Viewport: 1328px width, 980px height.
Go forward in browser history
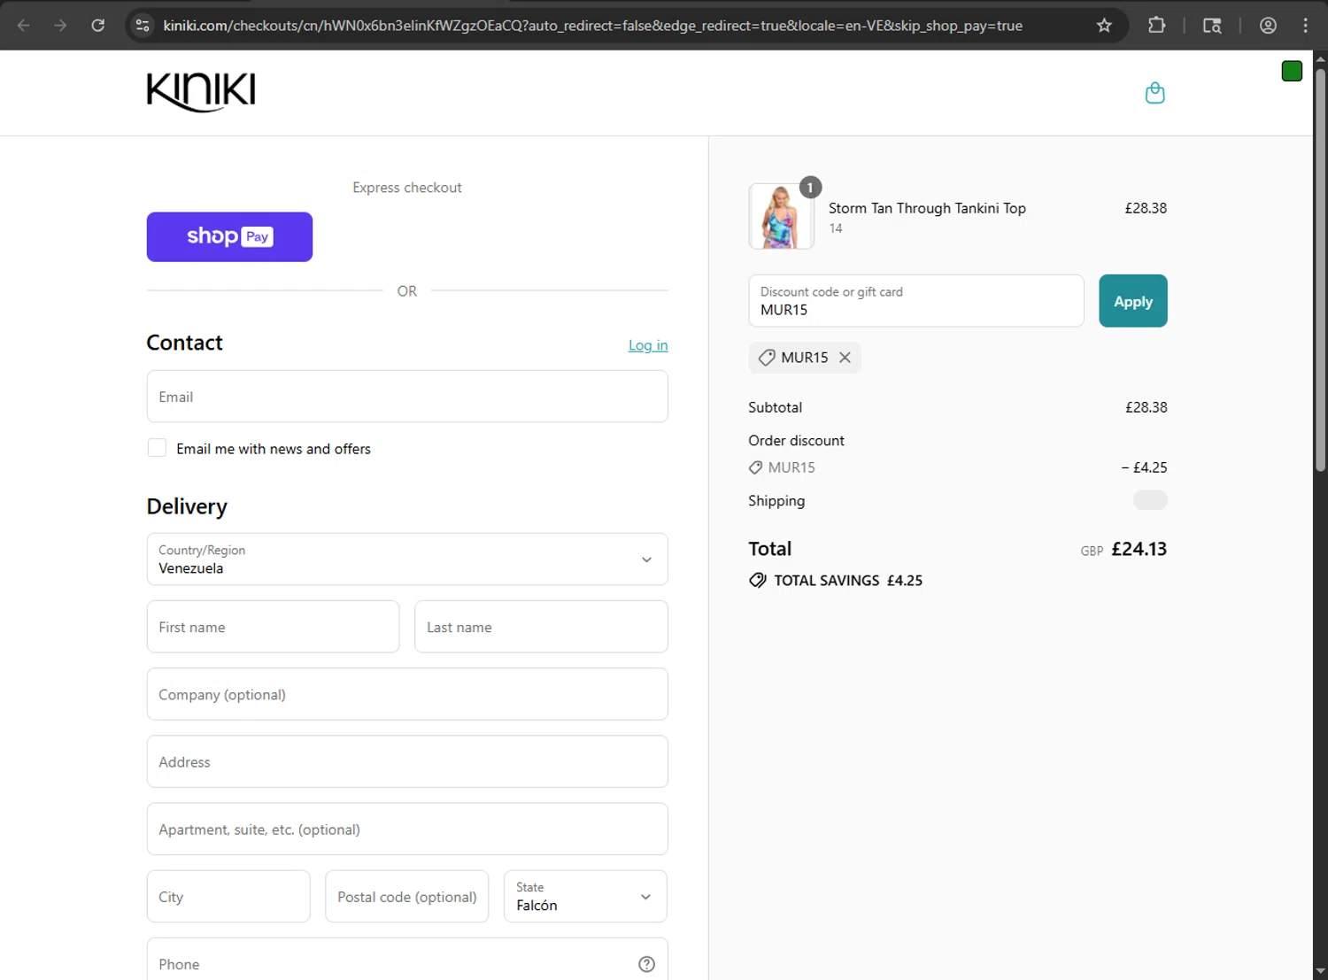(x=60, y=26)
